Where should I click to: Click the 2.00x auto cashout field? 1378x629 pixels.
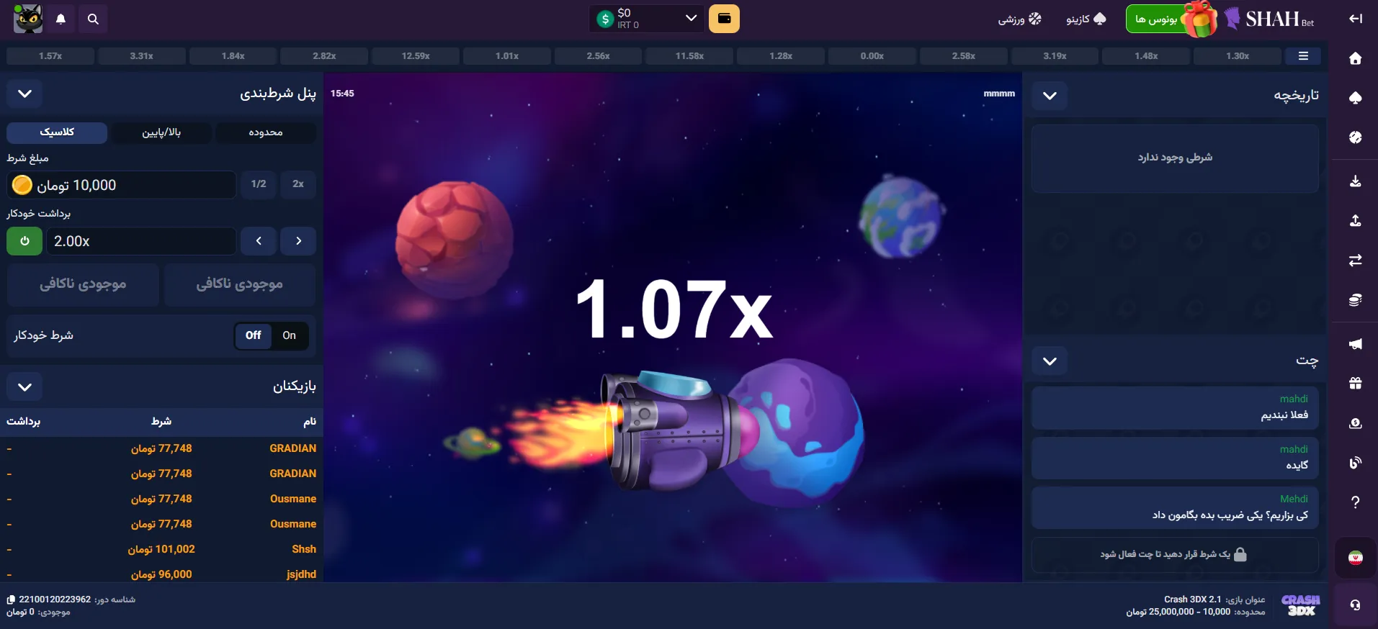141,241
